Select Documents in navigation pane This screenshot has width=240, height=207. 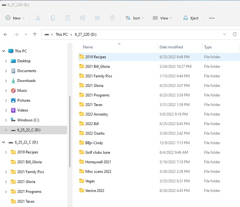pos(27,71)
